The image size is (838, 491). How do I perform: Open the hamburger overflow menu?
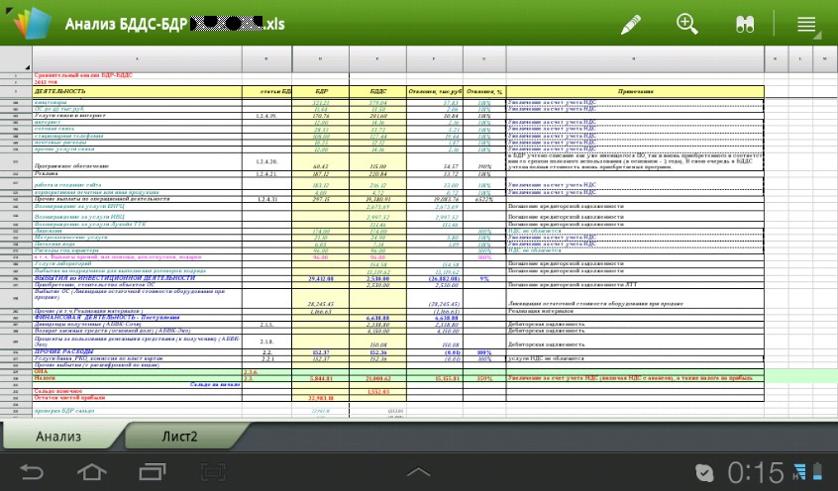(806, 25)
